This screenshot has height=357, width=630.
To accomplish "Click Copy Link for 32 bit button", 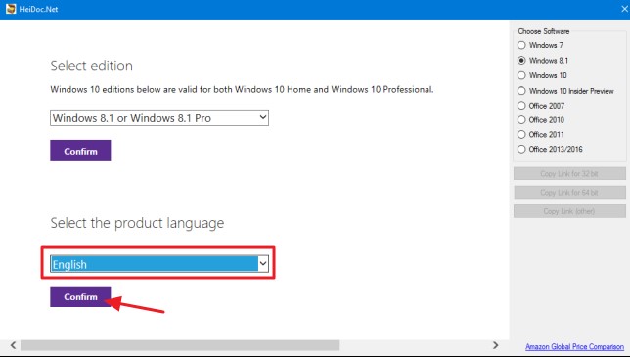I will point(569,173).
